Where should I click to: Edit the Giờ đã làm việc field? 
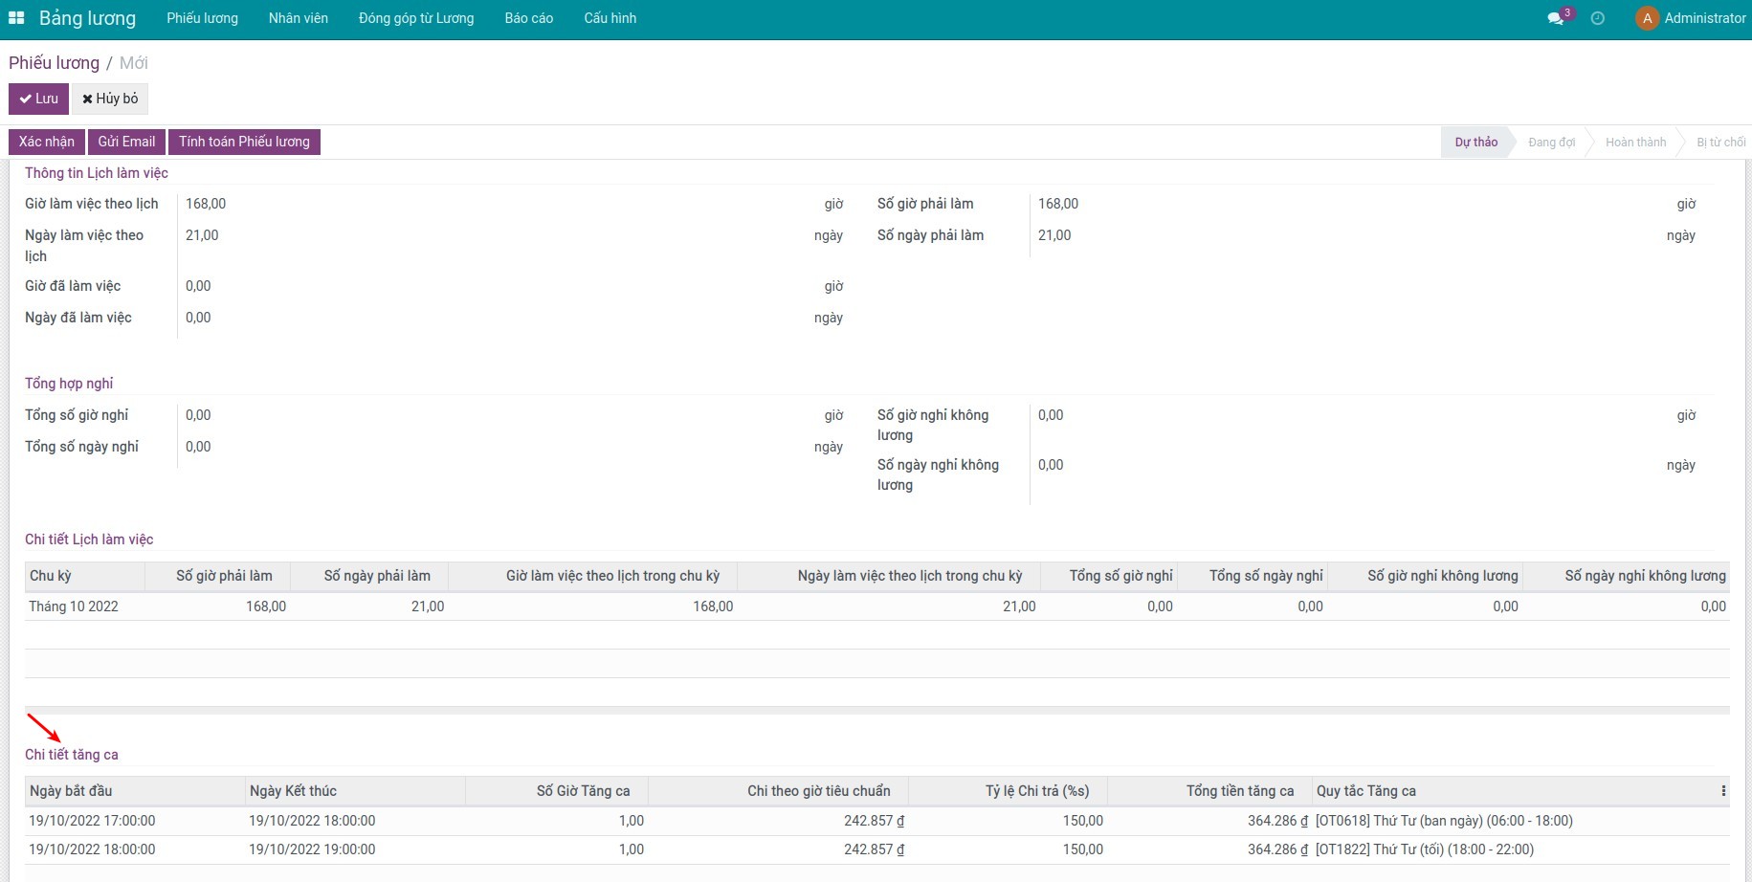tap(498, 286)
